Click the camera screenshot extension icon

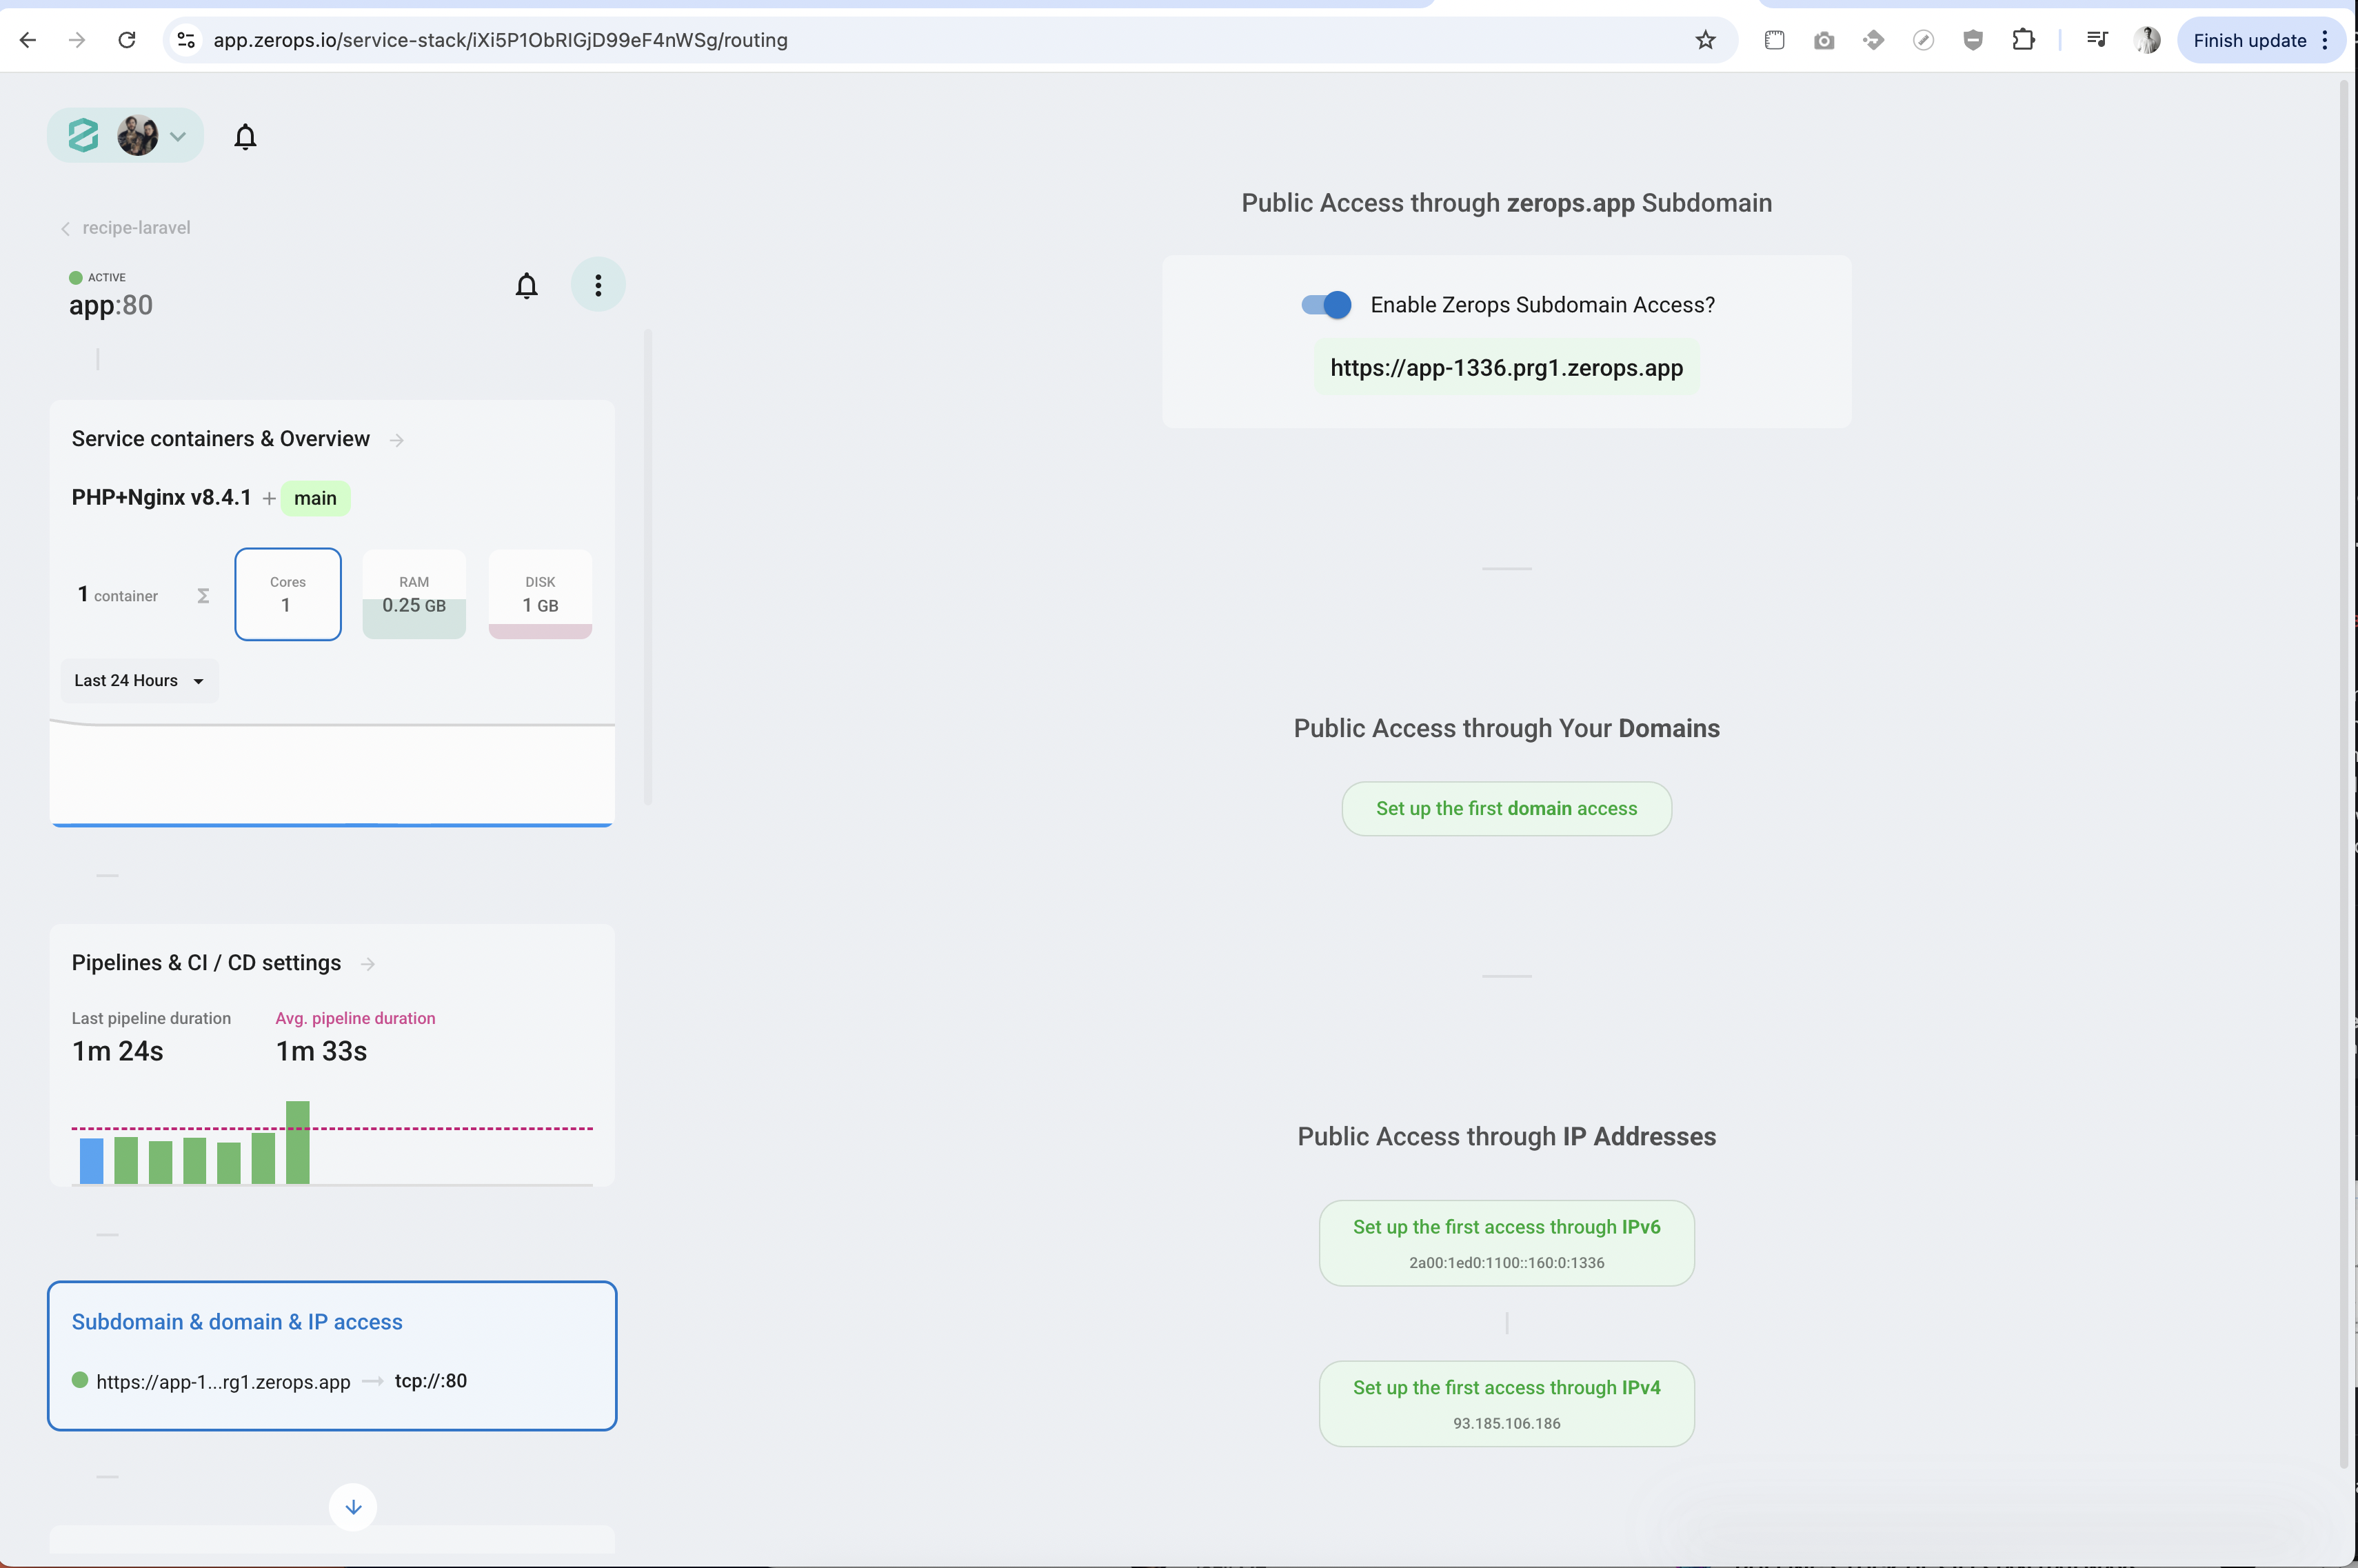pos(1824,40)
